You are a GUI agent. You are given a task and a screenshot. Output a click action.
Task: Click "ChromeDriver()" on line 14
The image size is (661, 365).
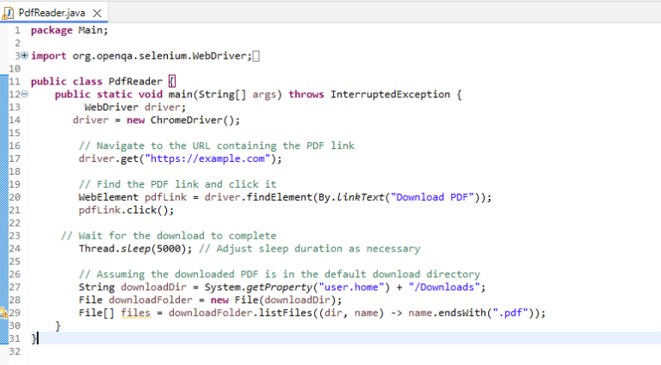(x=192, y=121)
